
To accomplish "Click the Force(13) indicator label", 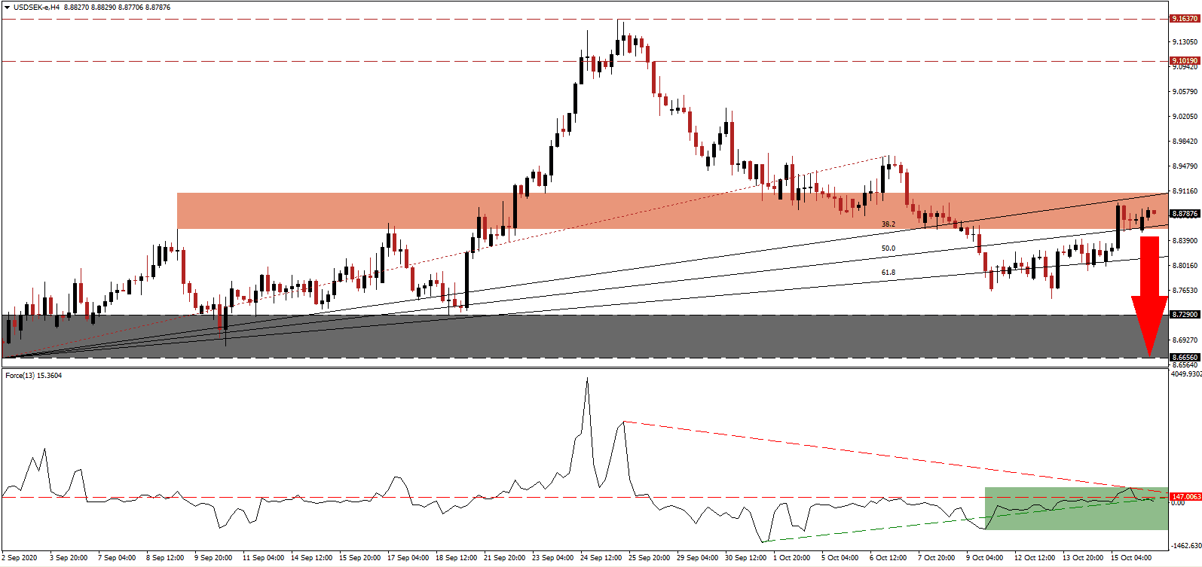I will pyautogui.click(x=34, y=375).
